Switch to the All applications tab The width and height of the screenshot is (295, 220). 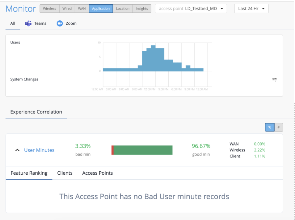pyautogui.click(x=13, y=23)
